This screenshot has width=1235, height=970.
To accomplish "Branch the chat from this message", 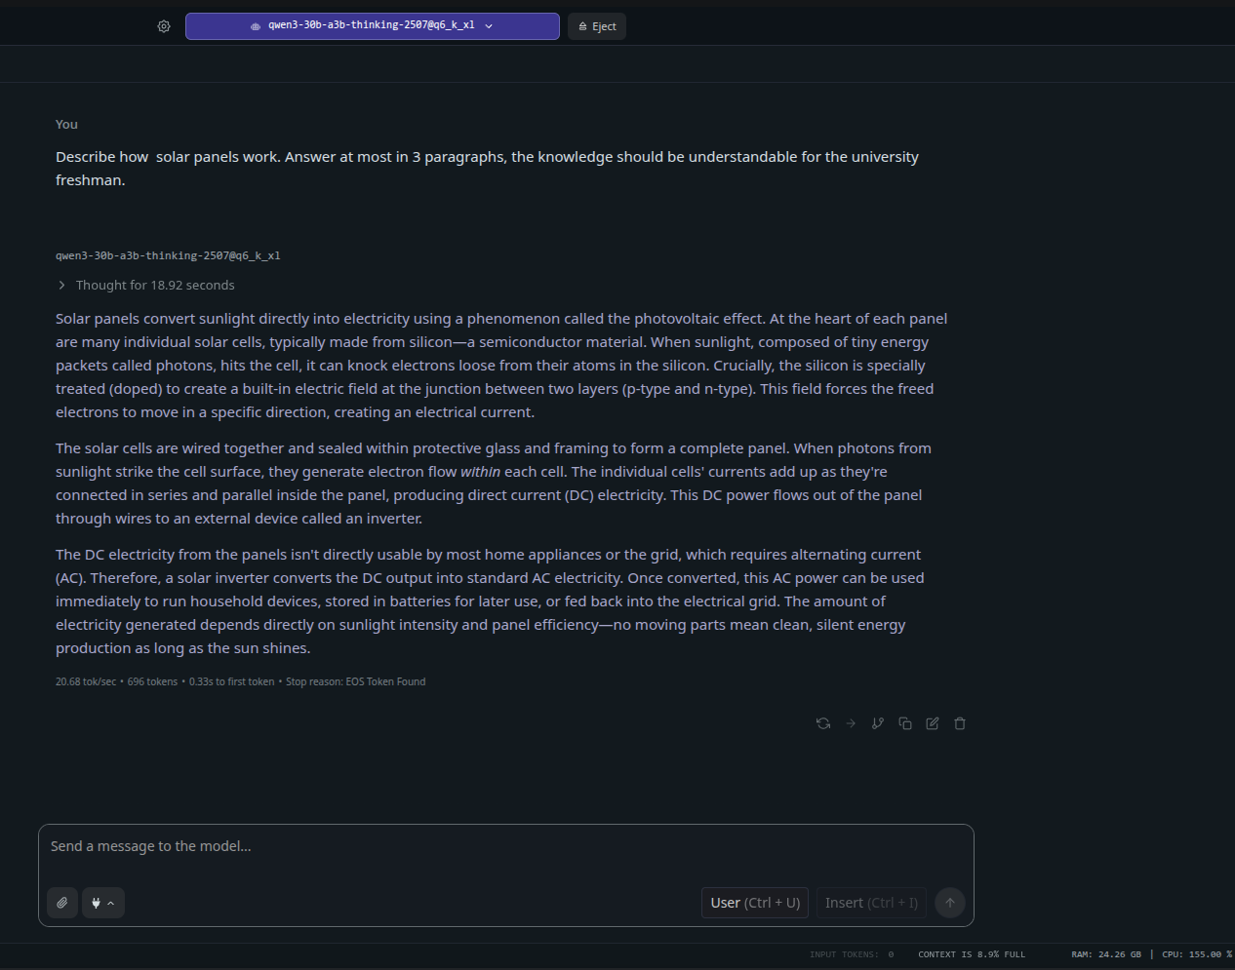I will click(x=878, y=723).
